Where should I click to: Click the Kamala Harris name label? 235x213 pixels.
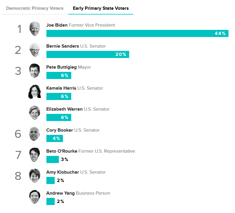(x=61, y=88)
